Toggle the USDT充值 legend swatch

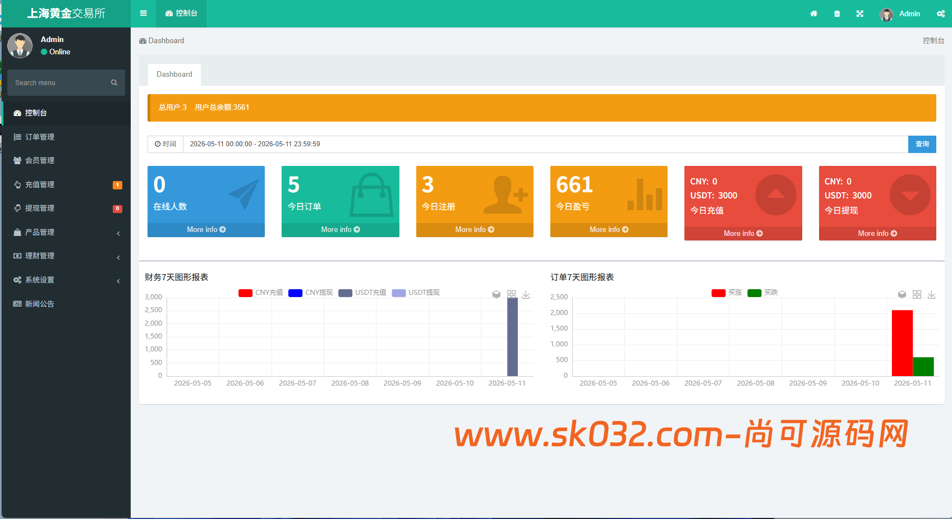pos(345,293)
